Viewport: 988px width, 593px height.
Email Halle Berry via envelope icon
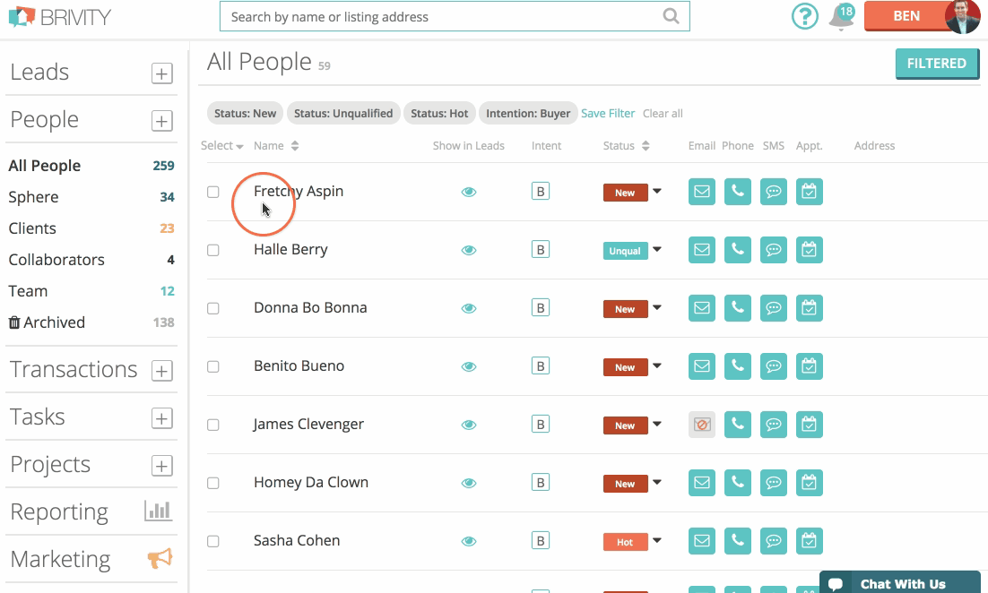tap(702, 250)
